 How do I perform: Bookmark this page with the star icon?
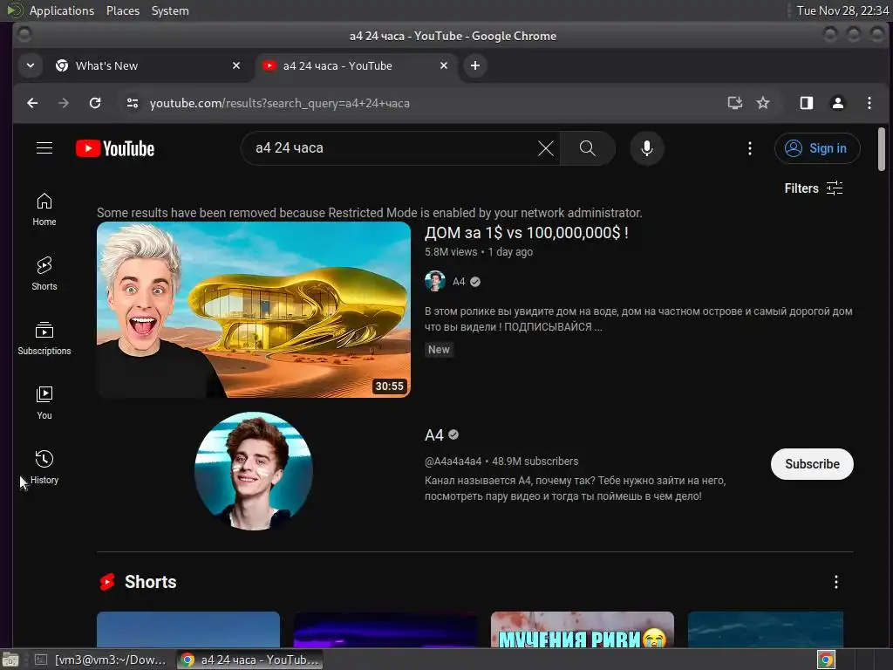pos(762,103)
